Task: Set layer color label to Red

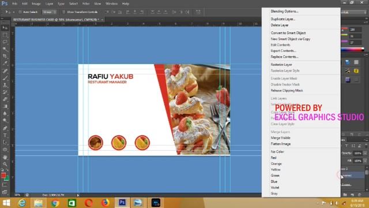Action: (x=273, y=158)
